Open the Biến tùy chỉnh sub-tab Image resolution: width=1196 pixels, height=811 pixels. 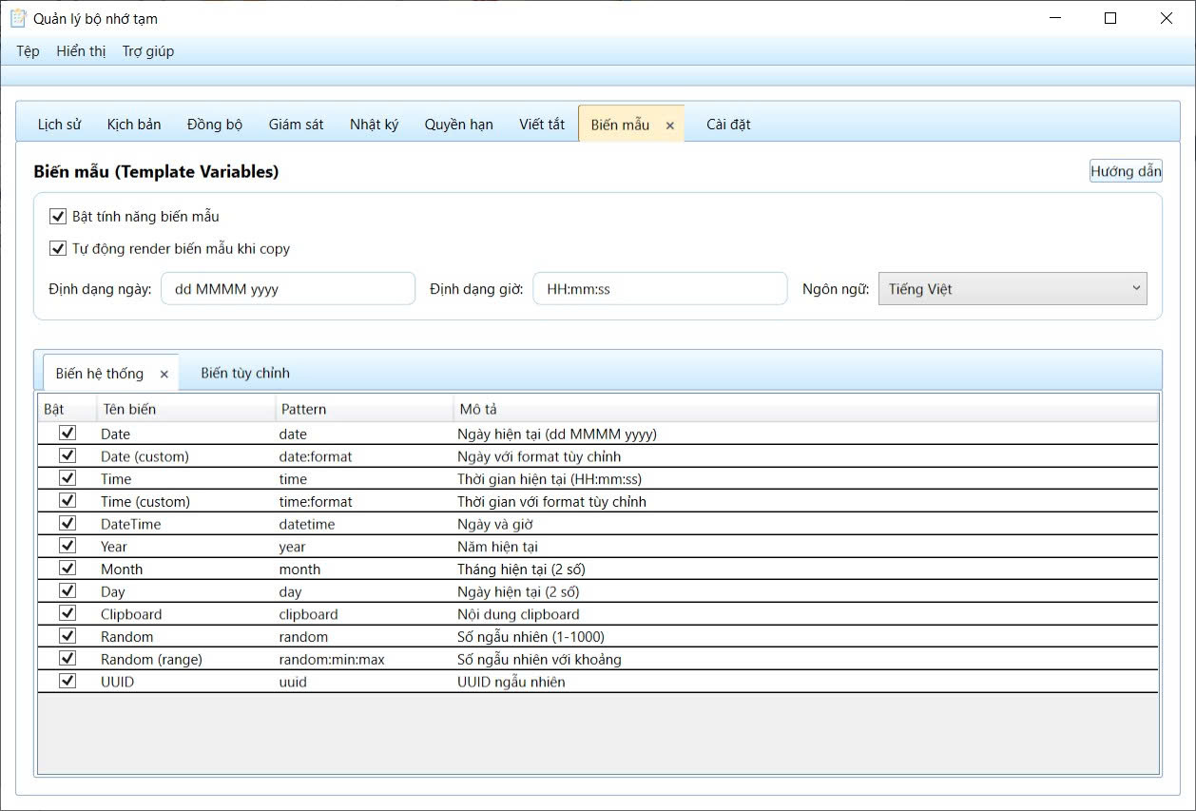click(245, 373)
